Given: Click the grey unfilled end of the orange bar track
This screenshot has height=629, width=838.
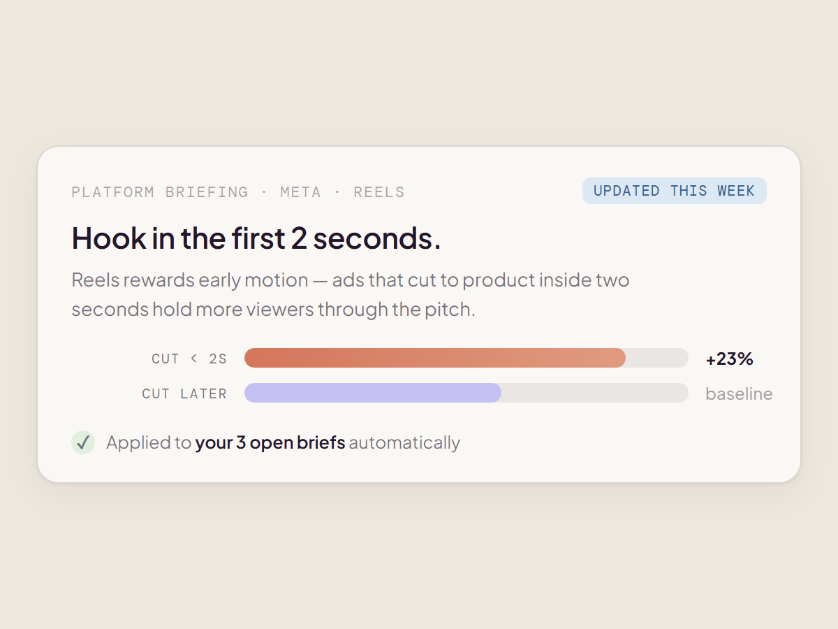Looking at the screenshot, I should tap(657, 358).
